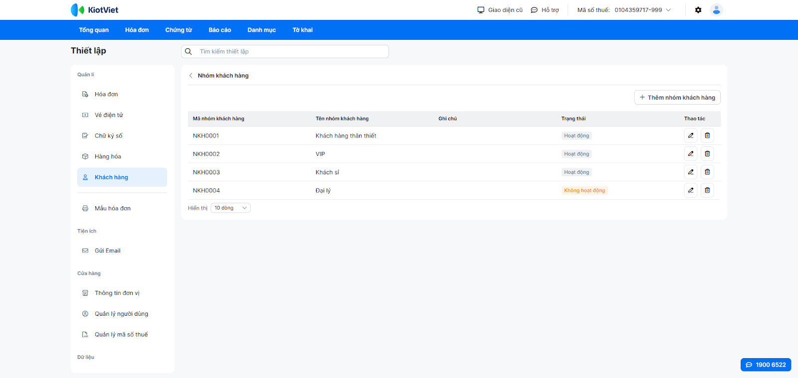The width and height of the screenshot is (798, 378).
Task: Go back using the left chevron arrow
Action: pos(191,76)
